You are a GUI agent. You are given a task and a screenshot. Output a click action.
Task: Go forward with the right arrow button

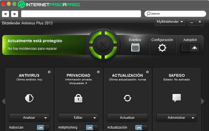pyautogui.click(x=15, y=14)
